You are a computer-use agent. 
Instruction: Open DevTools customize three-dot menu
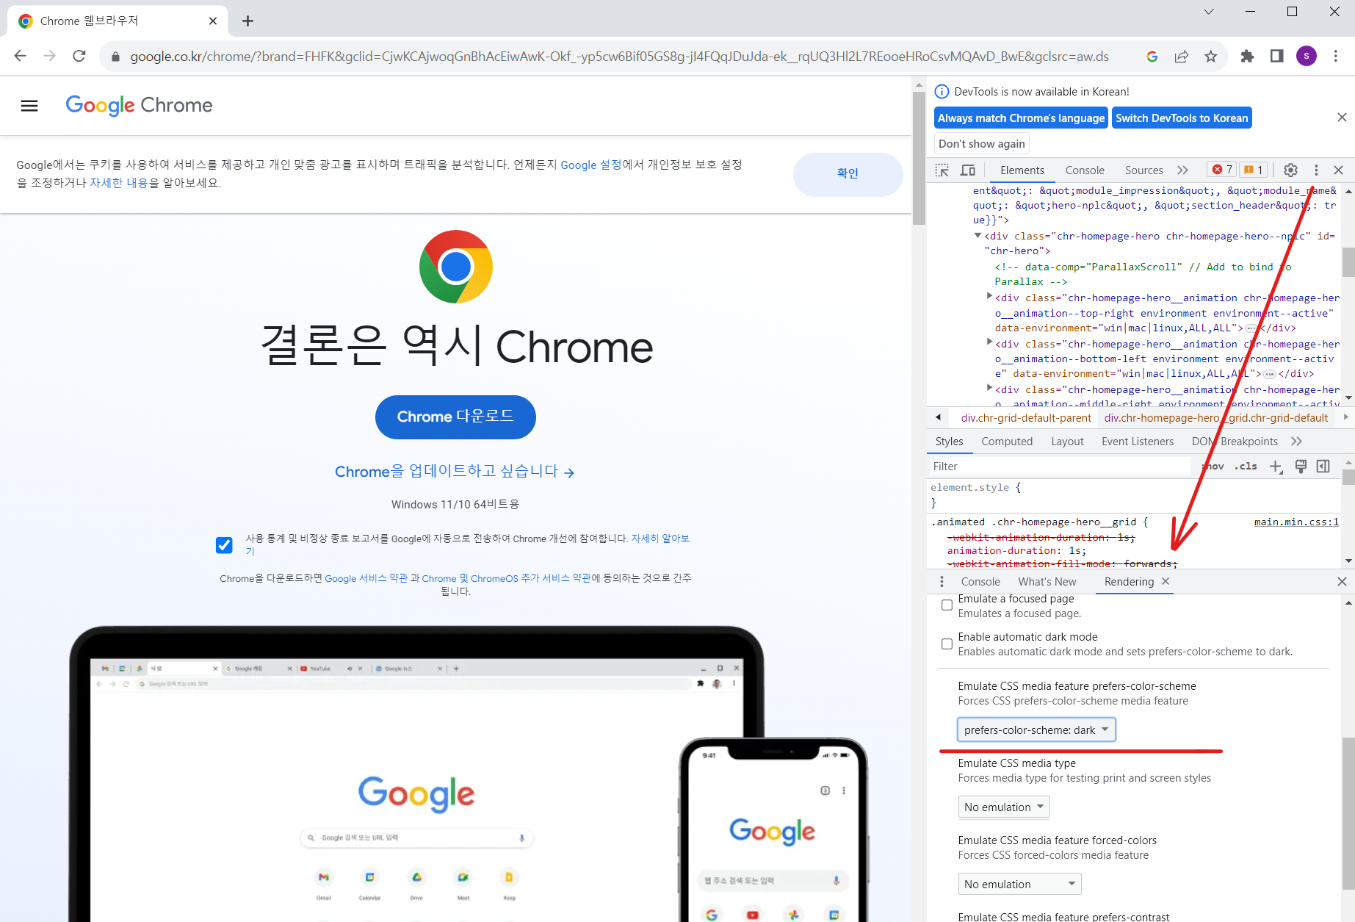pos(1316,170)
